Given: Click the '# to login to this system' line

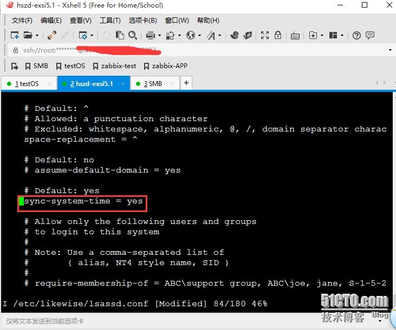Looking at the screenshot, I should tap(92, 232).
